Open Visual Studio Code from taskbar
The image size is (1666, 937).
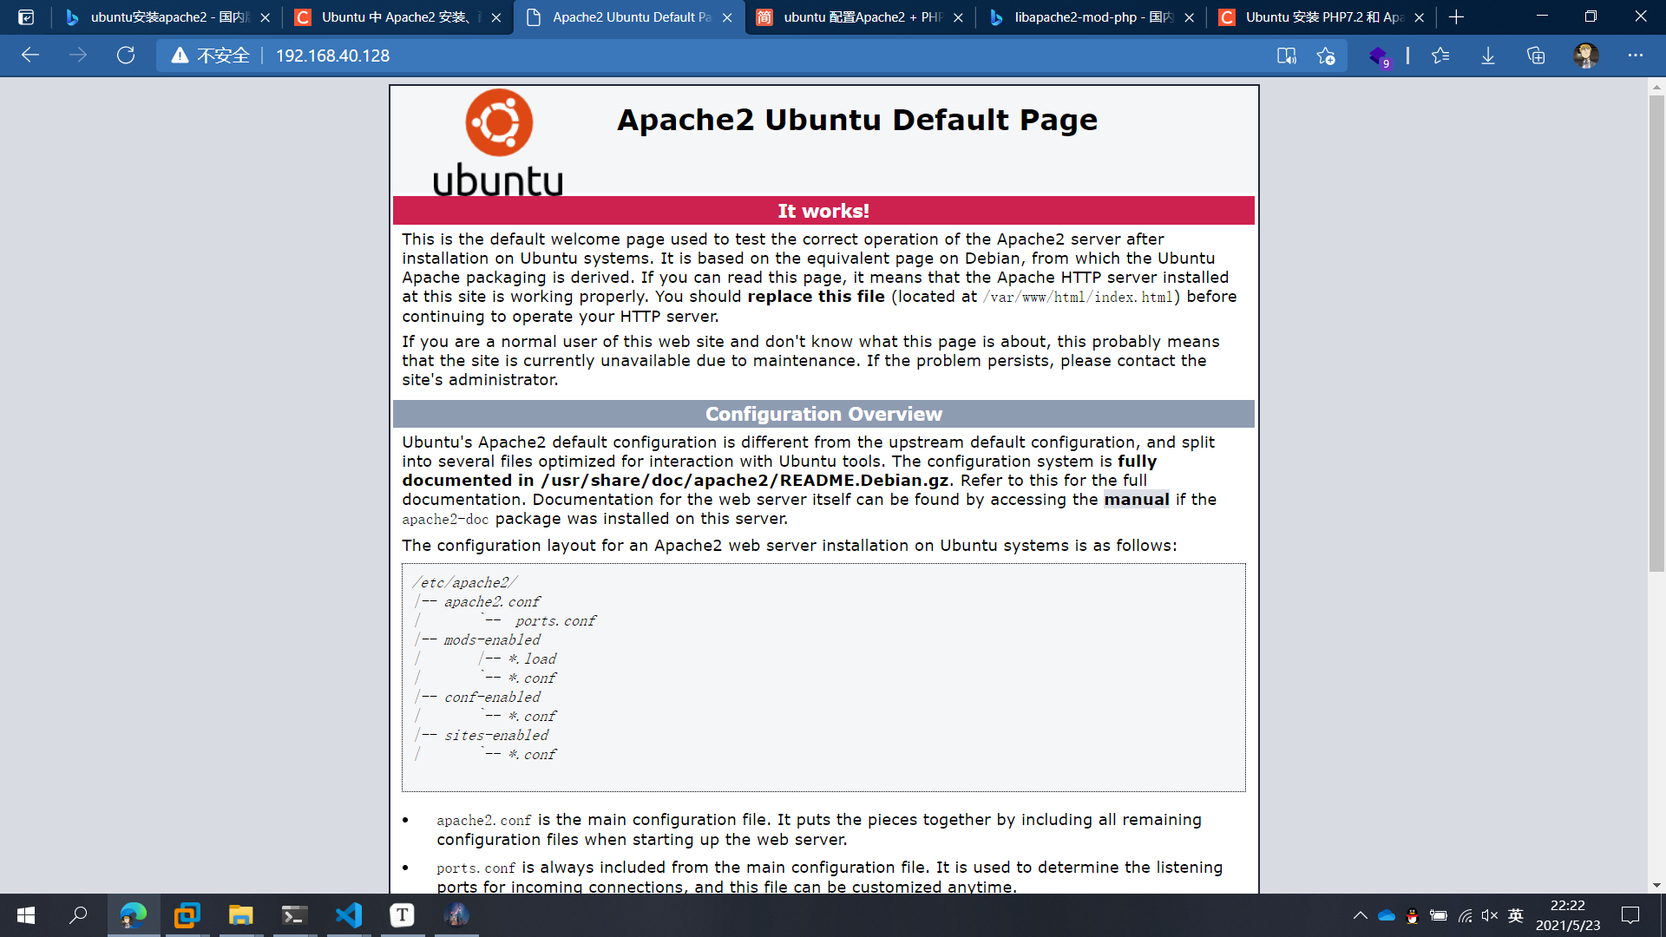click(348, 915)
